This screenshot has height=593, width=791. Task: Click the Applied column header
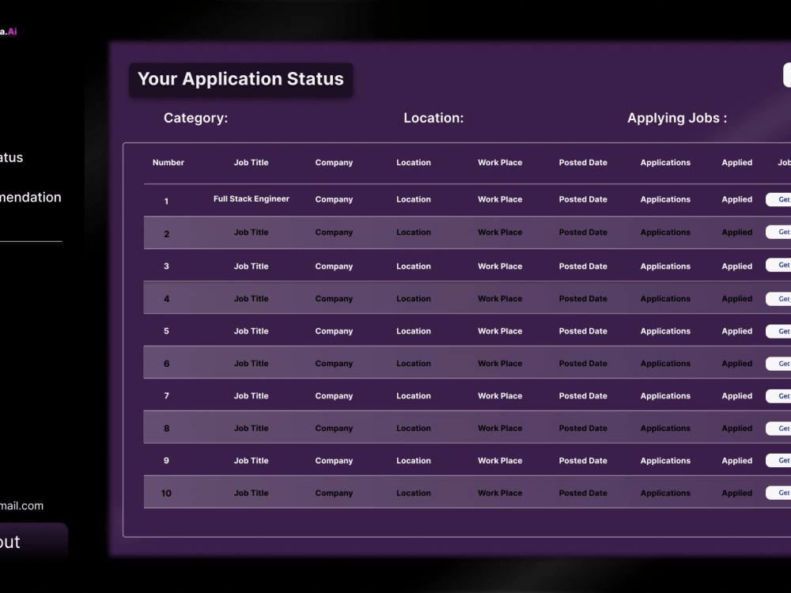(x=737, y=162)
